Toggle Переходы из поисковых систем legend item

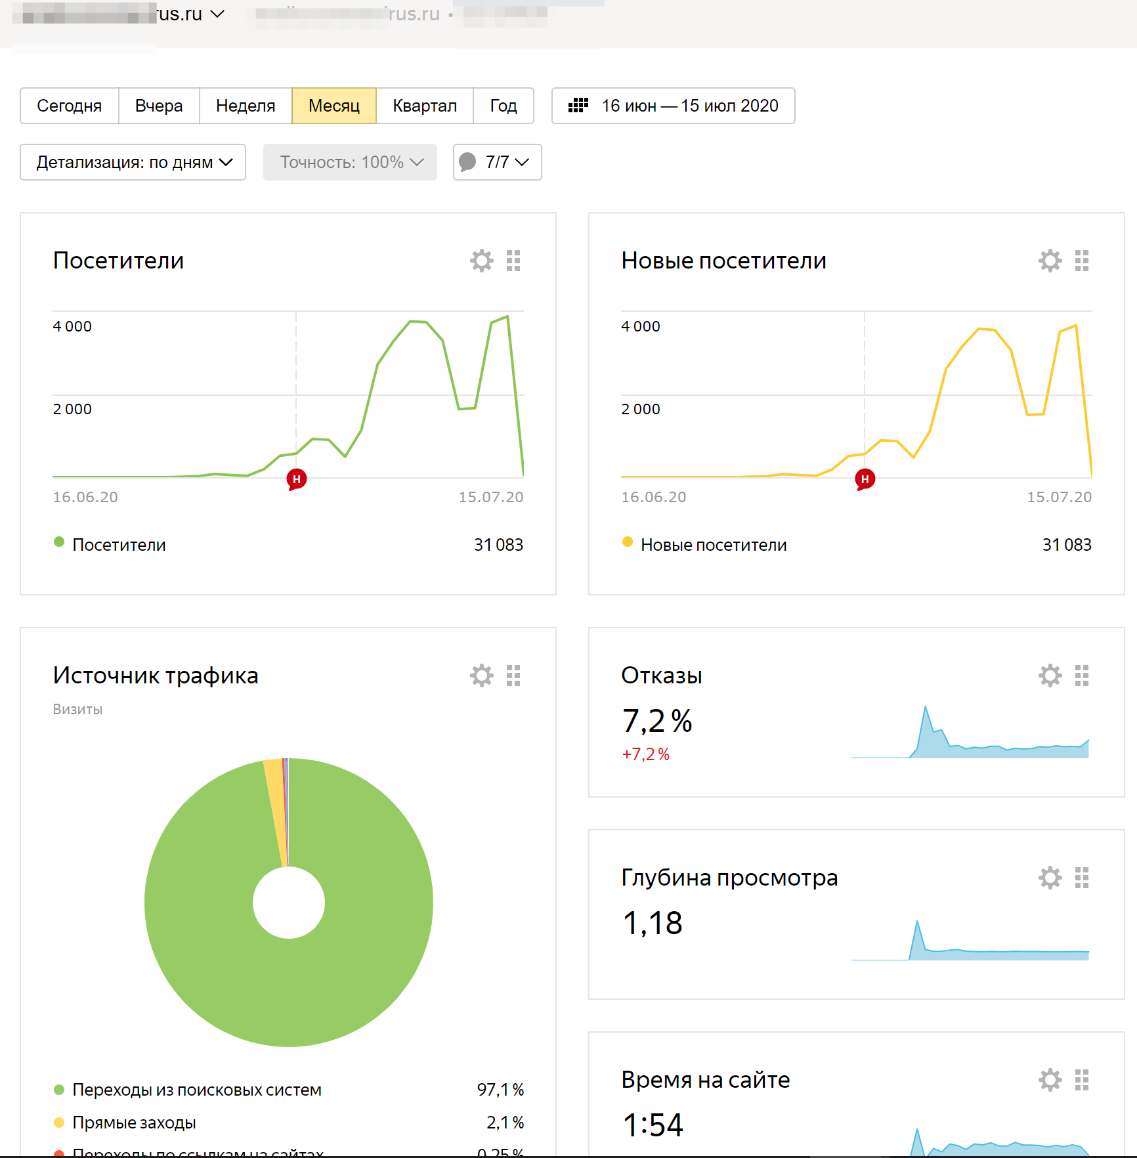pos(196,1090)
